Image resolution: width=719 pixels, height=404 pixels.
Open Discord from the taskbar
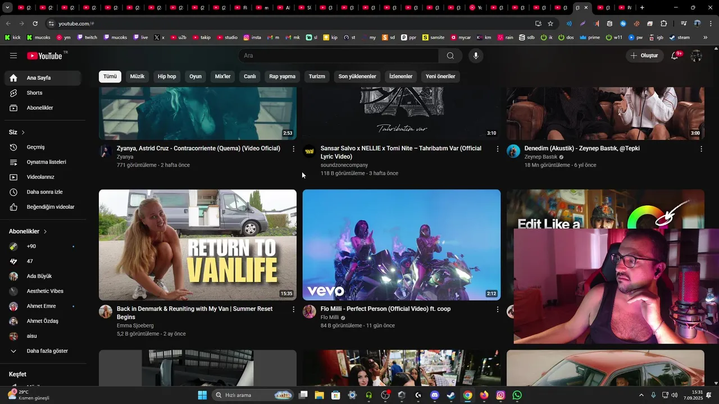(x=434, y=395)
